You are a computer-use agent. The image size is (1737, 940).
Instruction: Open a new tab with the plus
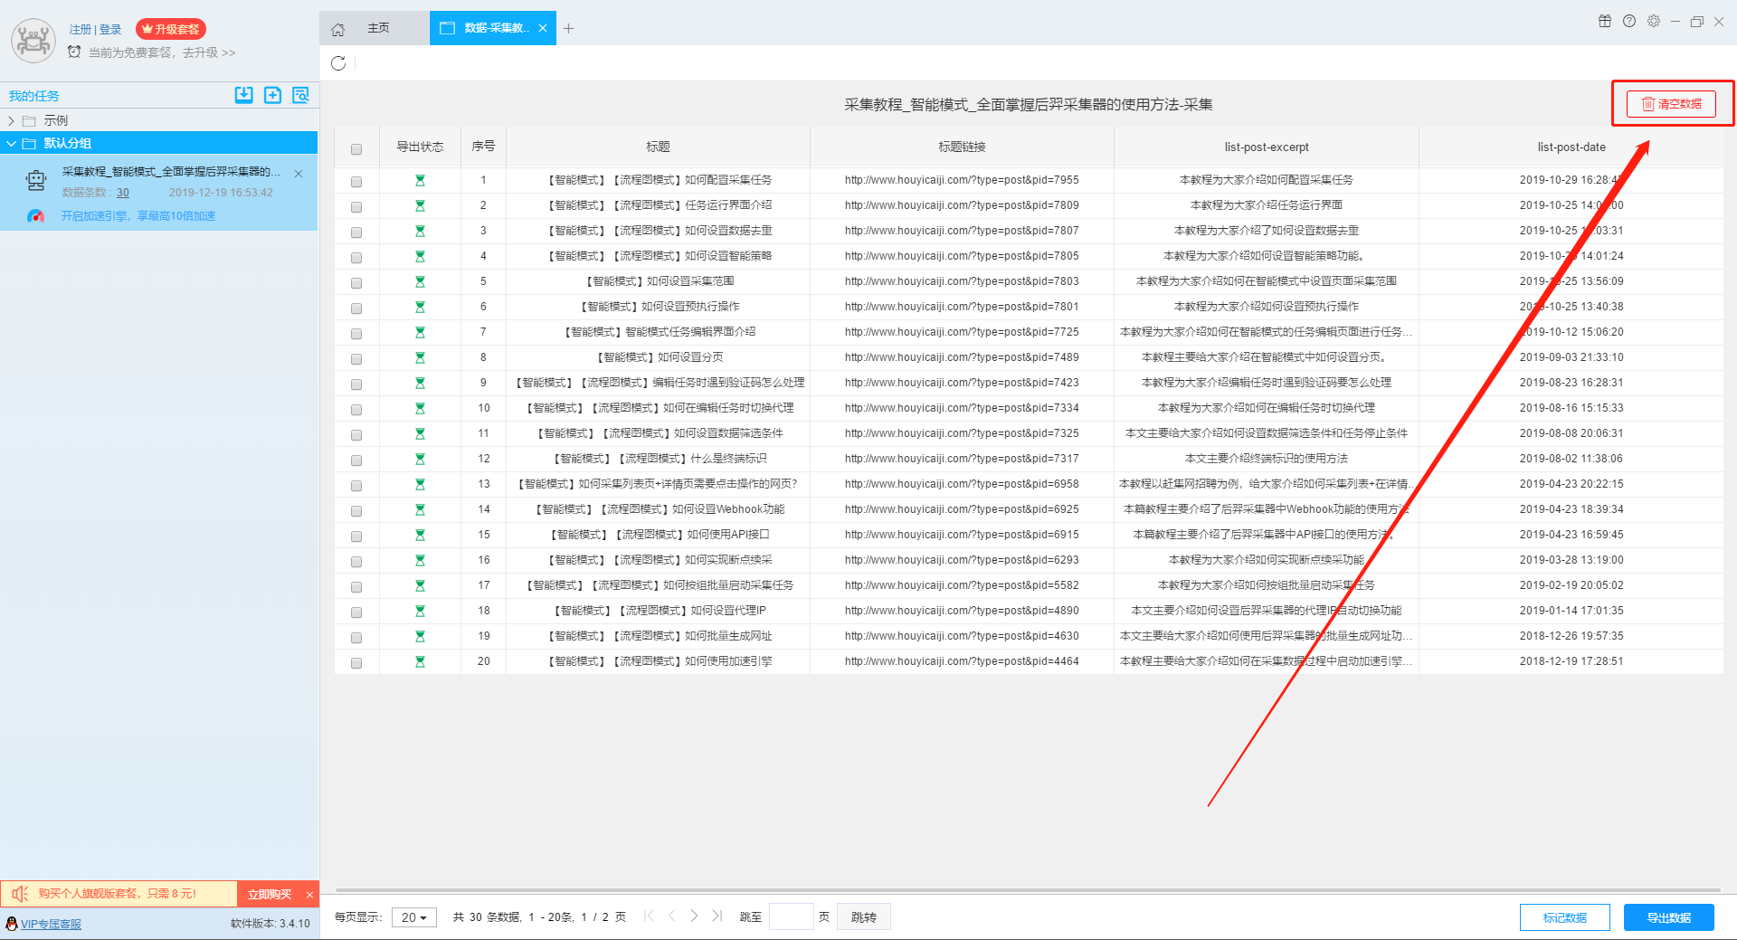pos(568,29)
